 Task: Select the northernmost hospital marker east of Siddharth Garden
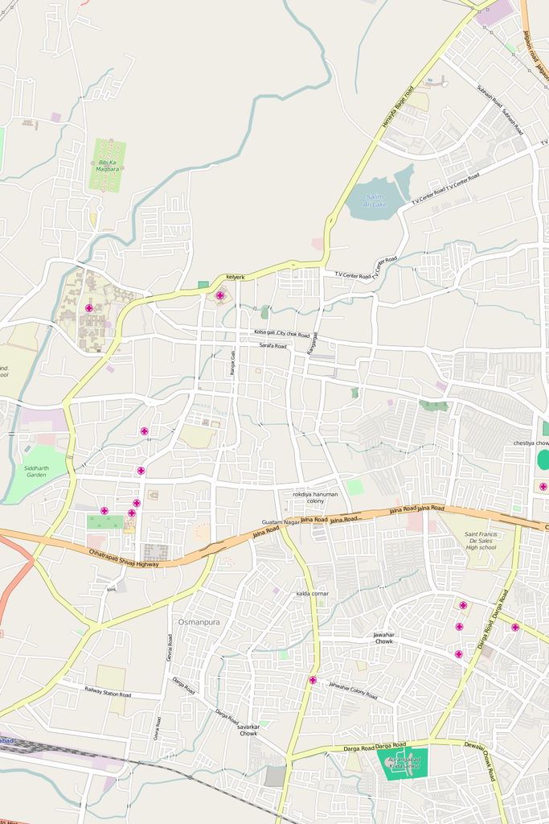(x=145, y=431)
